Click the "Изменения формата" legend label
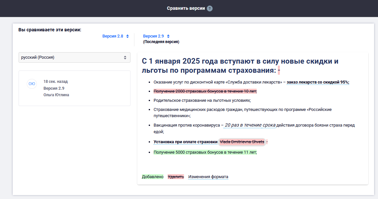Image resolution: width=378 pixels, height=199 pixels. point(208,177)
